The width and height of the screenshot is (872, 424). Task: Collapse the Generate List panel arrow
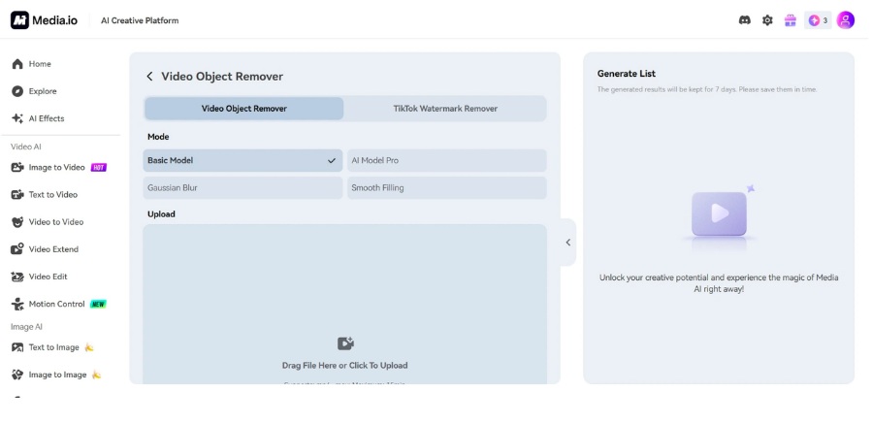567,242
